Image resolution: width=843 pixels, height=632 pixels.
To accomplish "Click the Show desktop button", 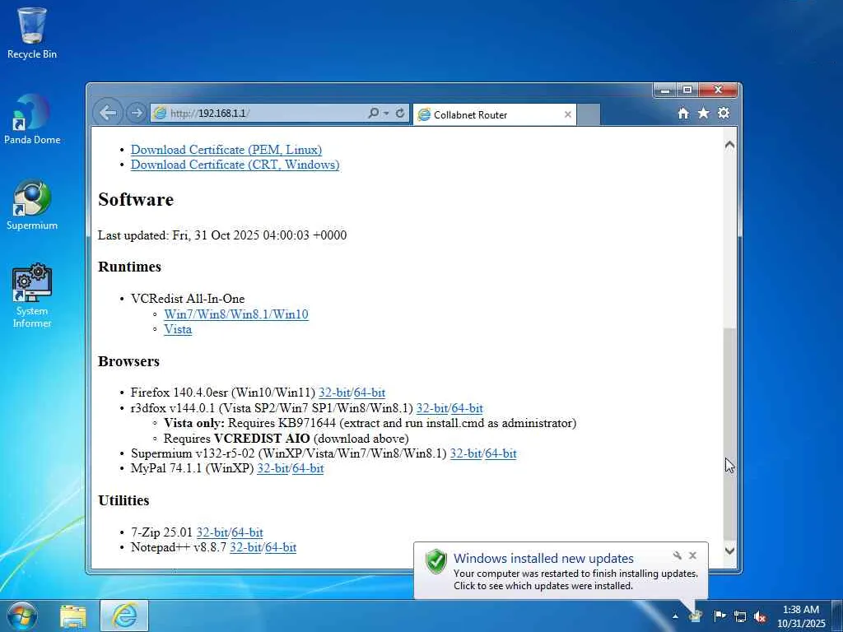I will pos(837,616).
